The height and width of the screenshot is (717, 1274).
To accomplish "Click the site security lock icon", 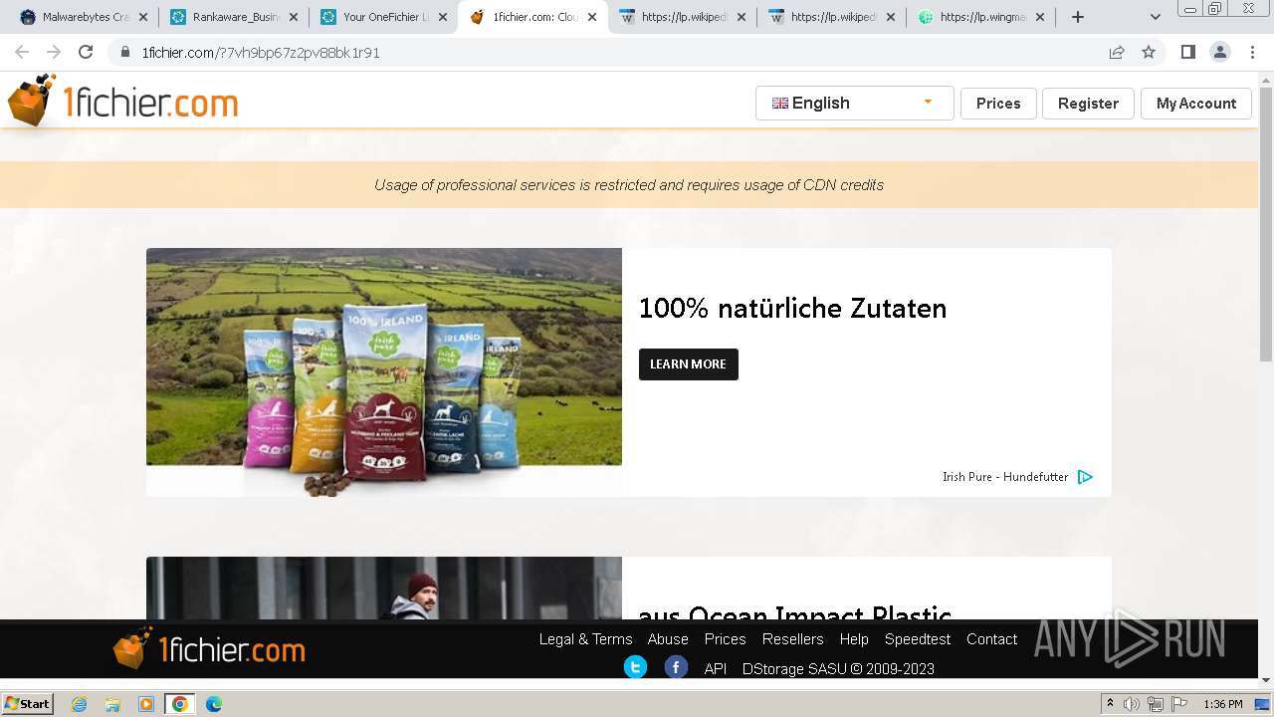I will [x=125, y=53].
